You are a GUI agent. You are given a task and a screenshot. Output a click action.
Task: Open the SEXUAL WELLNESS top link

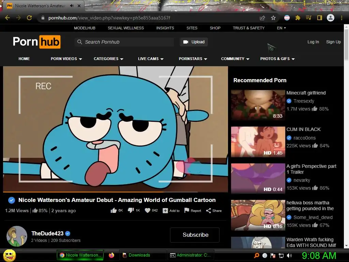click(126, 28)
